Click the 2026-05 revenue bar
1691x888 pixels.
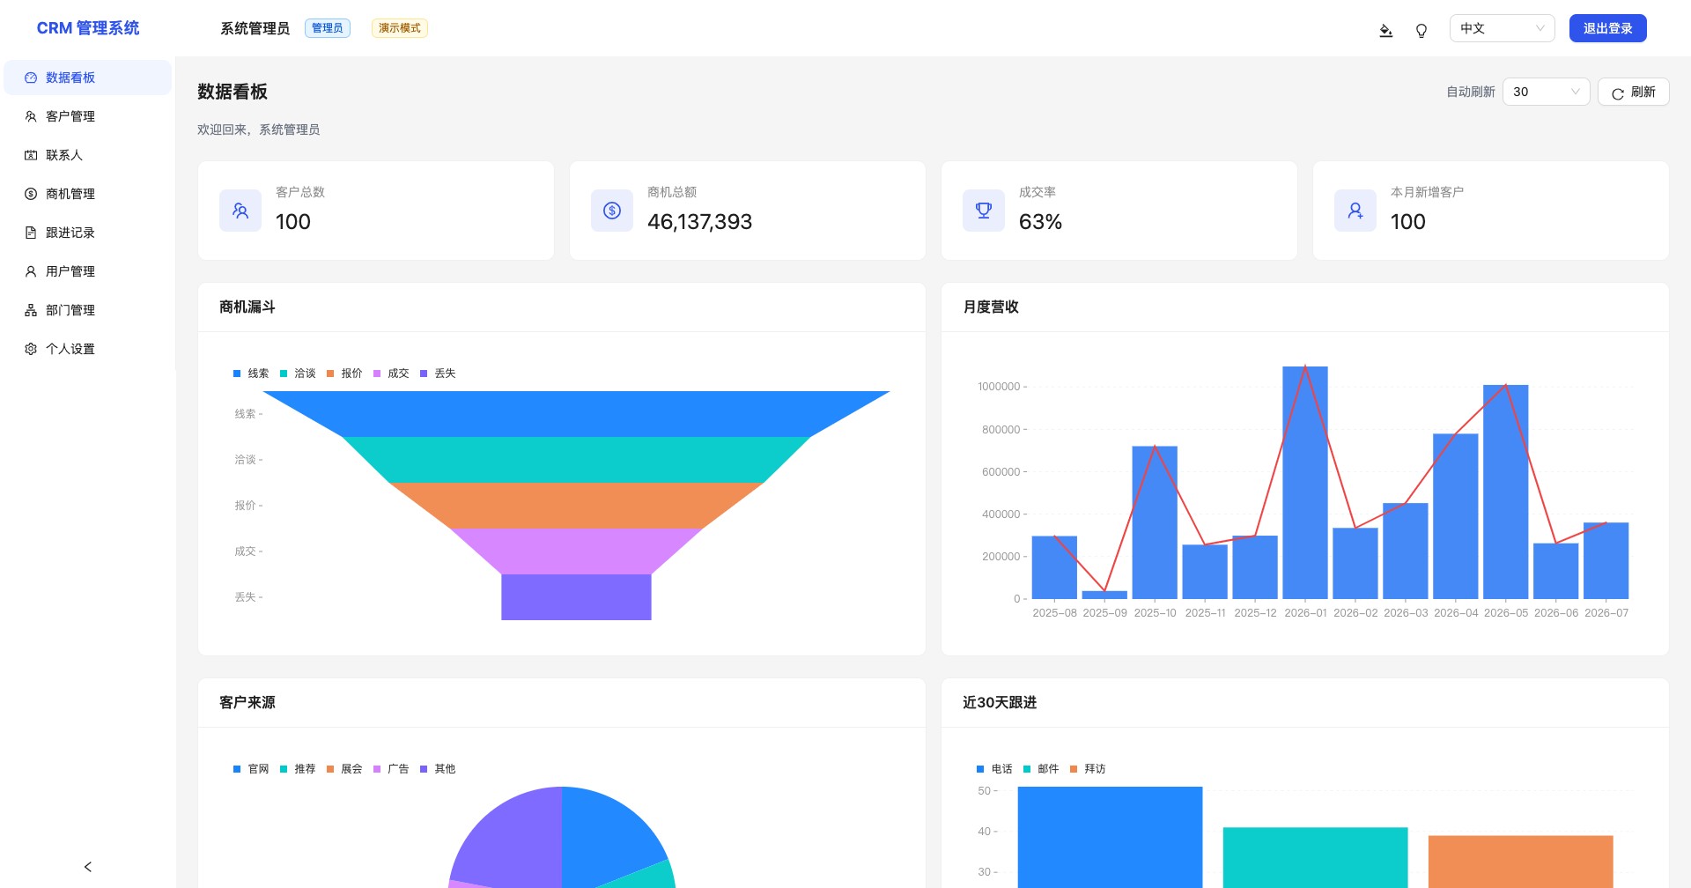1506,492
